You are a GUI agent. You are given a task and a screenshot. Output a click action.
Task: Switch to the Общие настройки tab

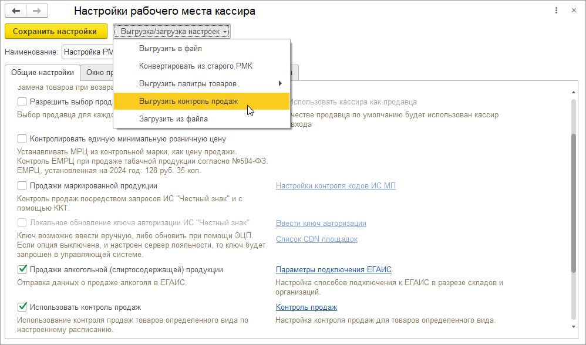pos(43,72)
